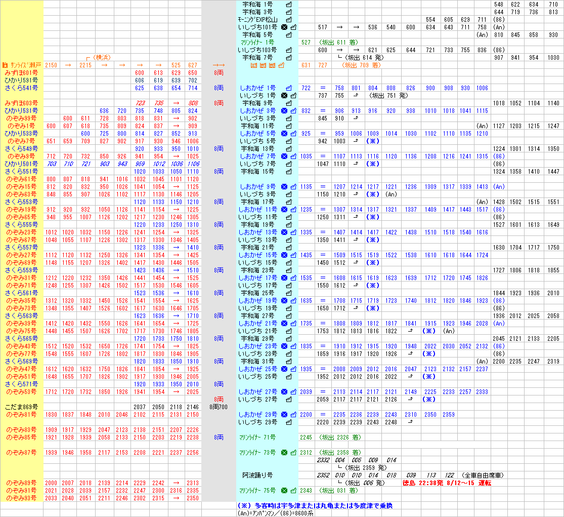Select the こだま869号 train name
This screenshot has height=517, width=564.
(x=21, y=407)
